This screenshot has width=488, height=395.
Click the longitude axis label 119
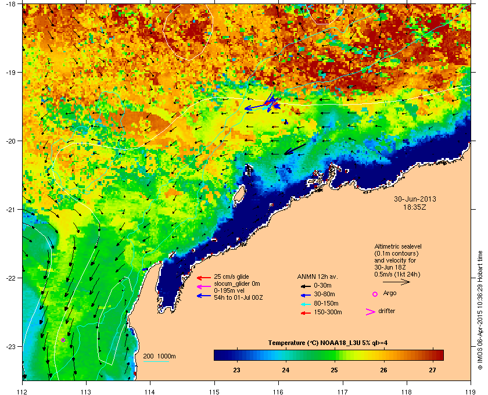(x=471, y=392)
